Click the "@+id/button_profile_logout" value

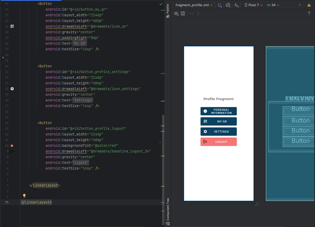97,128
